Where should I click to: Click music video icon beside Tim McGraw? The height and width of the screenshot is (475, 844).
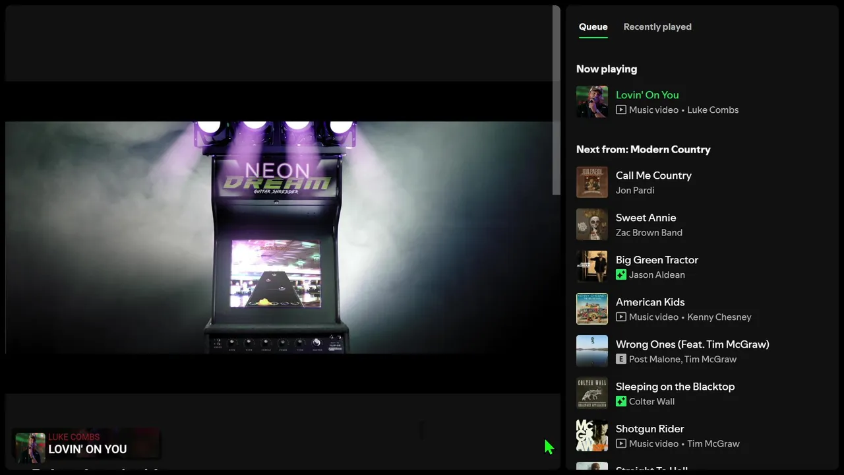click(x=621, y=444)
